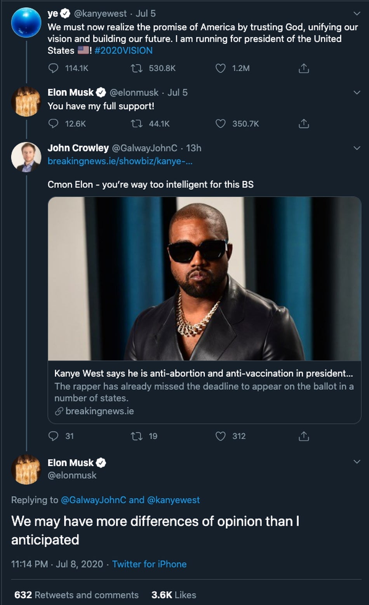Click Elon Musk's verified checkmark
The width and height of the screenshot is (369, 605).
(100, 92)
